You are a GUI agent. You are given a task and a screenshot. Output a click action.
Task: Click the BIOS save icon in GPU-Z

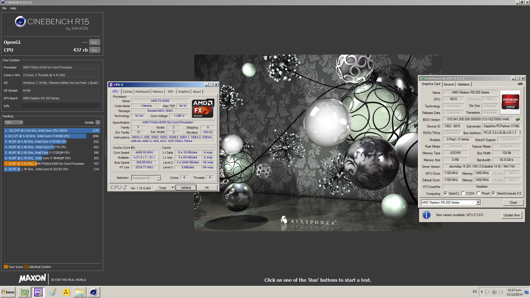coord(518,119)
